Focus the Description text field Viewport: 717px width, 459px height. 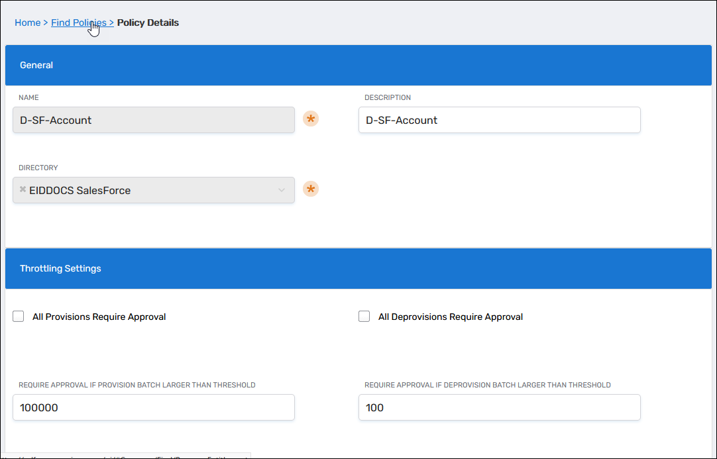(x=499, y=121)
